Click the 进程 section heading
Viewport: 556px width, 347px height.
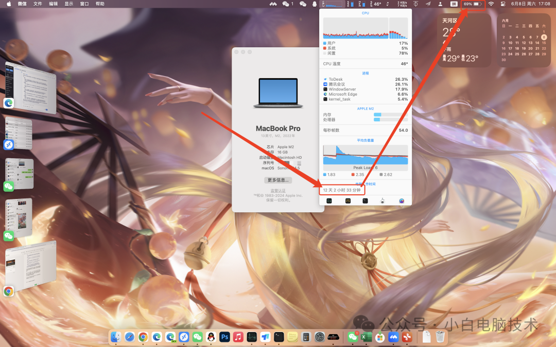(x=365, y=74)
